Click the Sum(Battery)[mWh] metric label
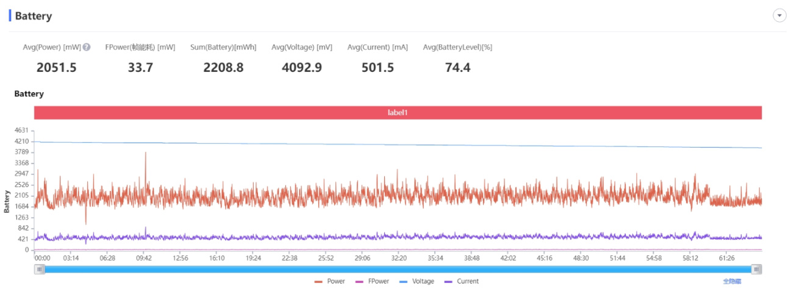This screenshot has width=791, height=289. click(x=223, y=48)
